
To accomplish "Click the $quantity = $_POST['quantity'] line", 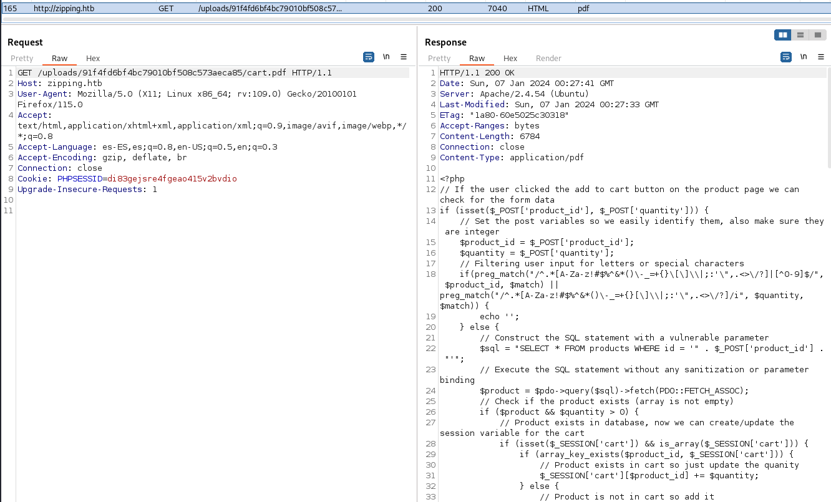I will 537,253.
